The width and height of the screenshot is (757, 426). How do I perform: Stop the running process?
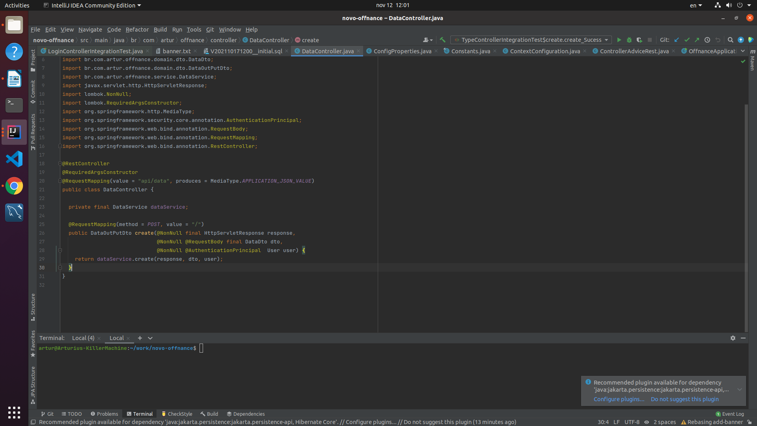pos(650,40)
